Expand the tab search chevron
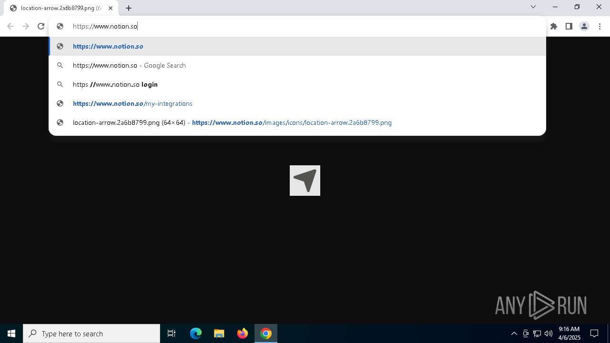 coord(533,7)
